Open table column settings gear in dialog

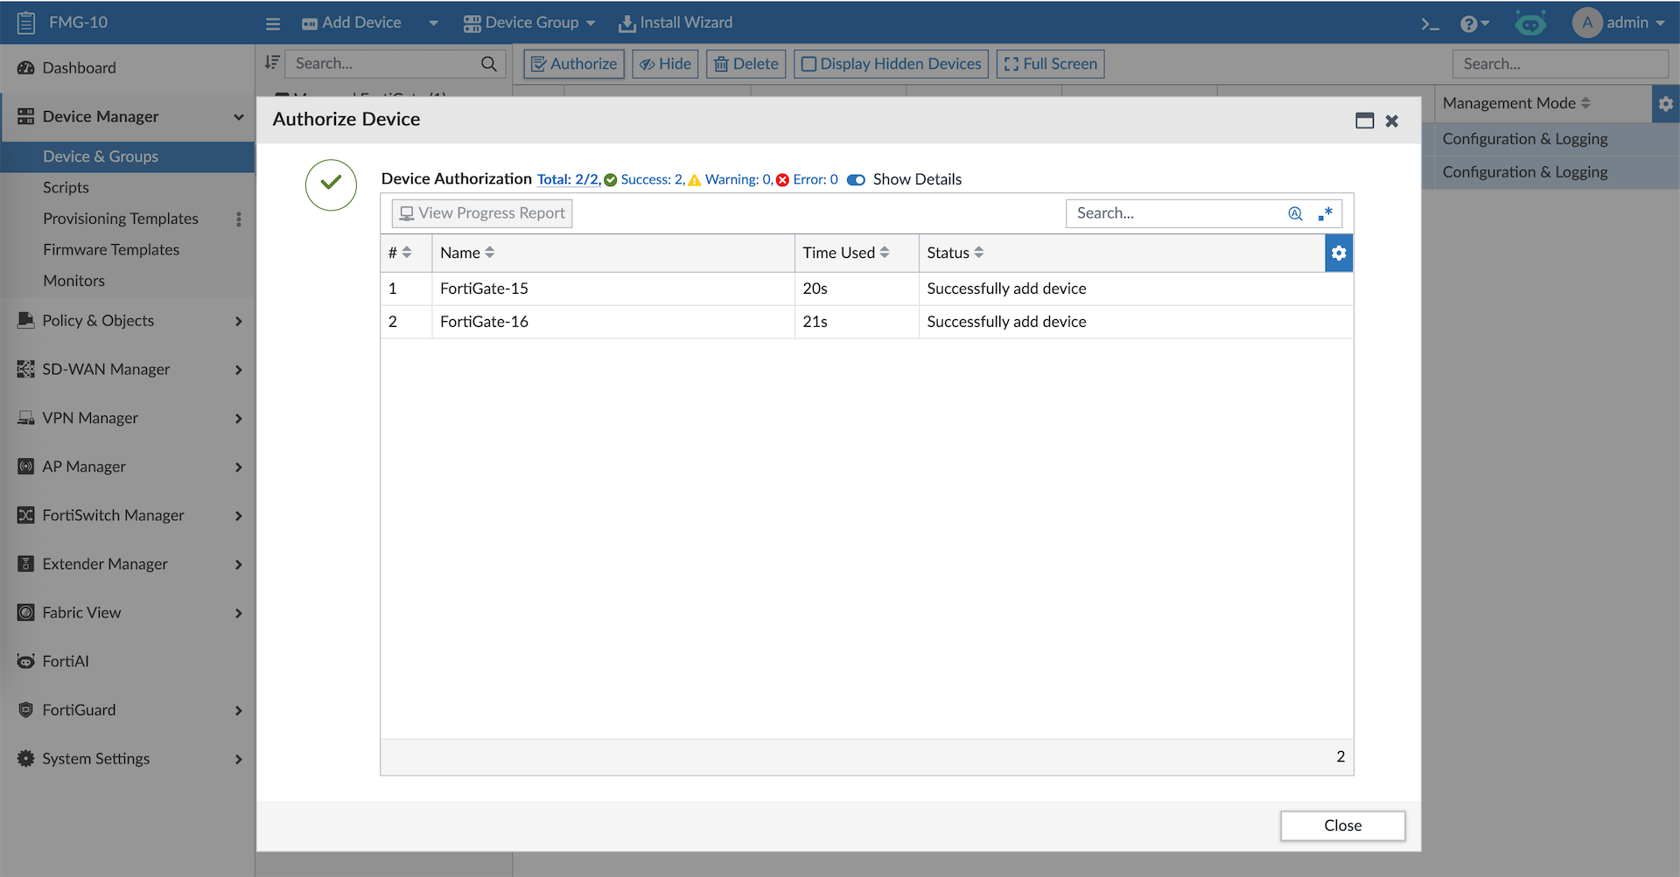click(1338, 253)
